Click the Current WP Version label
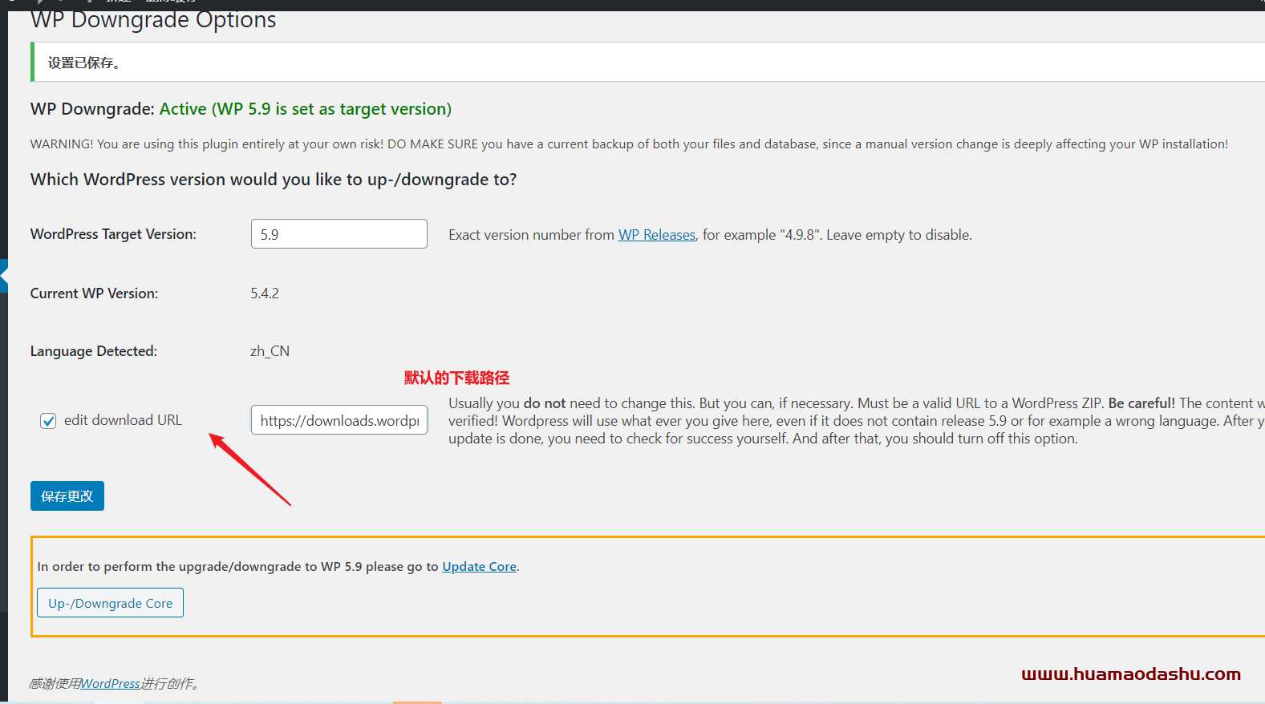Image resolution: width=1265 pixels, height=704 pixels. point(95,293)
